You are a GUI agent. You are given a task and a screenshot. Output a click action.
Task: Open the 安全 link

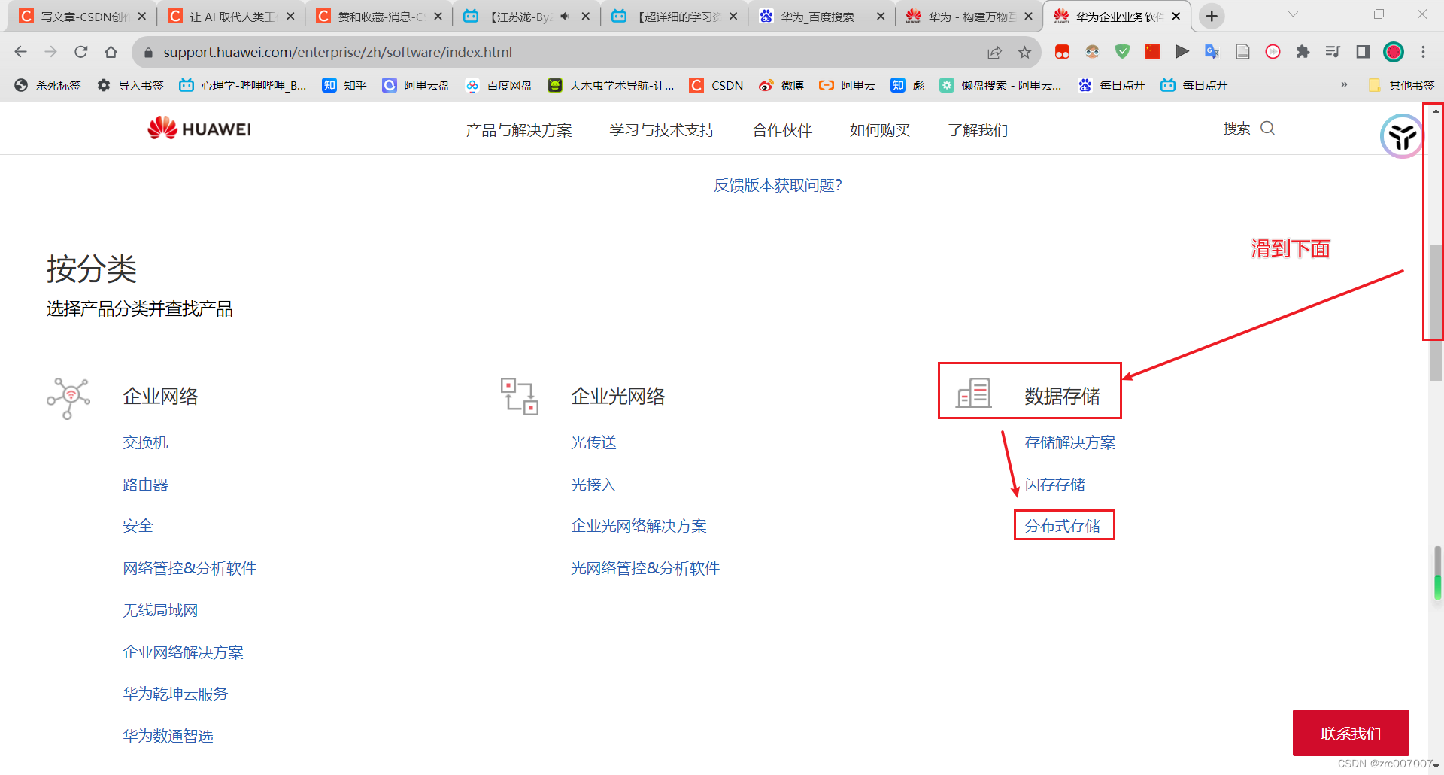click(138, 526)
